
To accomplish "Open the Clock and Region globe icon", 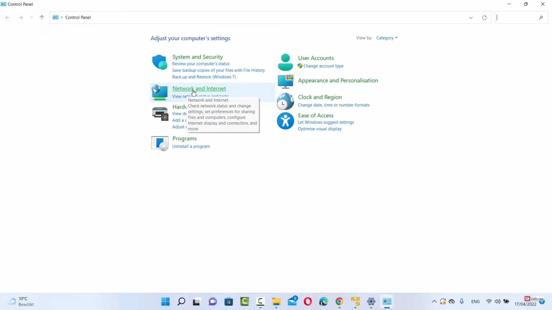I will pos(285,102).
